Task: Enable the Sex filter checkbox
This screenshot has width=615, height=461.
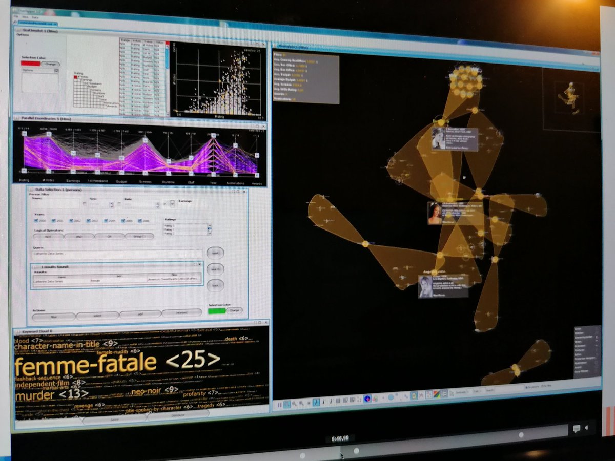Action: 85,203
